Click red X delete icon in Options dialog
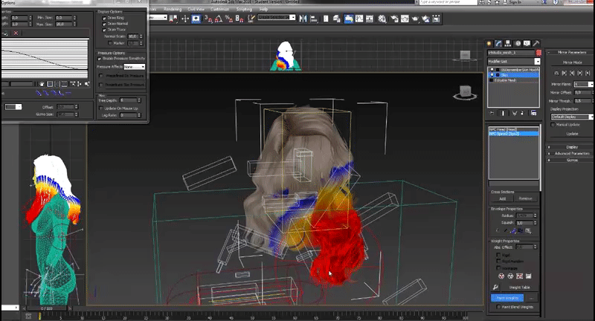Viewport: 595px width, 321px height. click(x=16, y=33)
